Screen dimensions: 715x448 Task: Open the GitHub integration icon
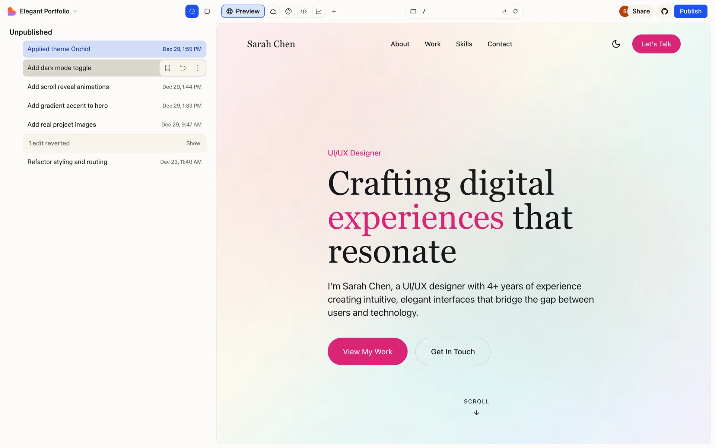tap(664, 11)
